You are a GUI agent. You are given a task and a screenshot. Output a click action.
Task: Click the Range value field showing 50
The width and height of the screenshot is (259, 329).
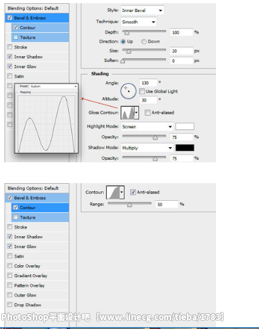click(x=167, y=205)
